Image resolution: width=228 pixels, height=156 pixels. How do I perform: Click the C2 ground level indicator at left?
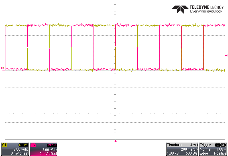pos(3,68)
